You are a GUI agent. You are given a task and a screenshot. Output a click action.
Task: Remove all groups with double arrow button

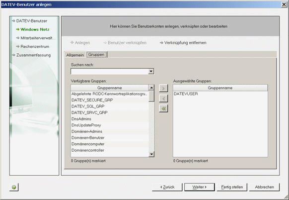pyautogui.click(x=163, y=108)
